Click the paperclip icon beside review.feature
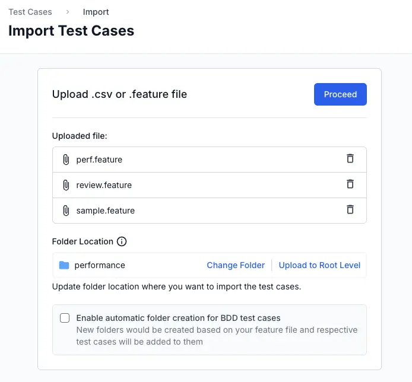This screenshot has width=412, height=382. (x=66, y=185)
